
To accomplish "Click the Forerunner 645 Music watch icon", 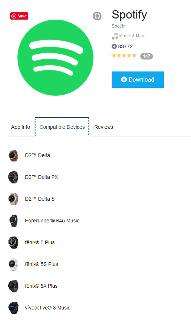I will tap(13, 221).
